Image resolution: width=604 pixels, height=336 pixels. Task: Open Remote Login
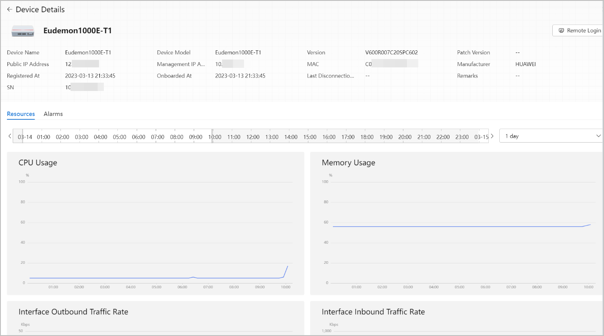(579, 31)
